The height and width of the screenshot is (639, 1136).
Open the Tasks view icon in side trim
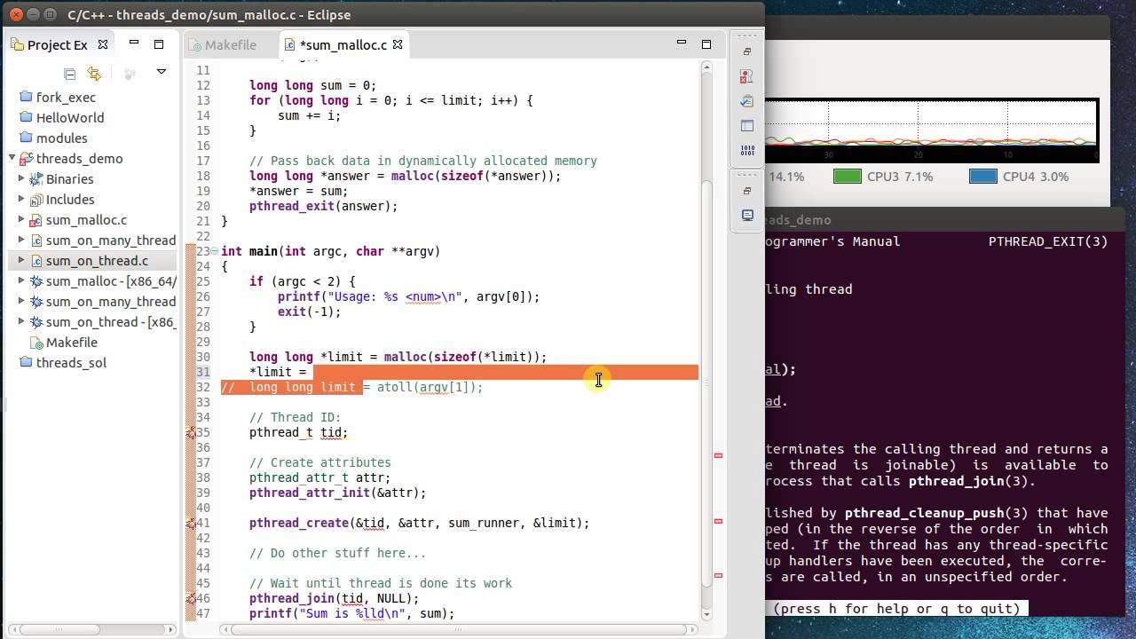coord(747,101)
